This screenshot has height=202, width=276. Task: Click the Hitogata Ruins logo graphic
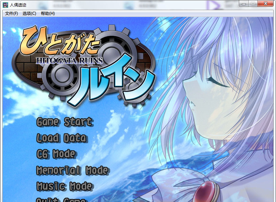tap(84, 66)
